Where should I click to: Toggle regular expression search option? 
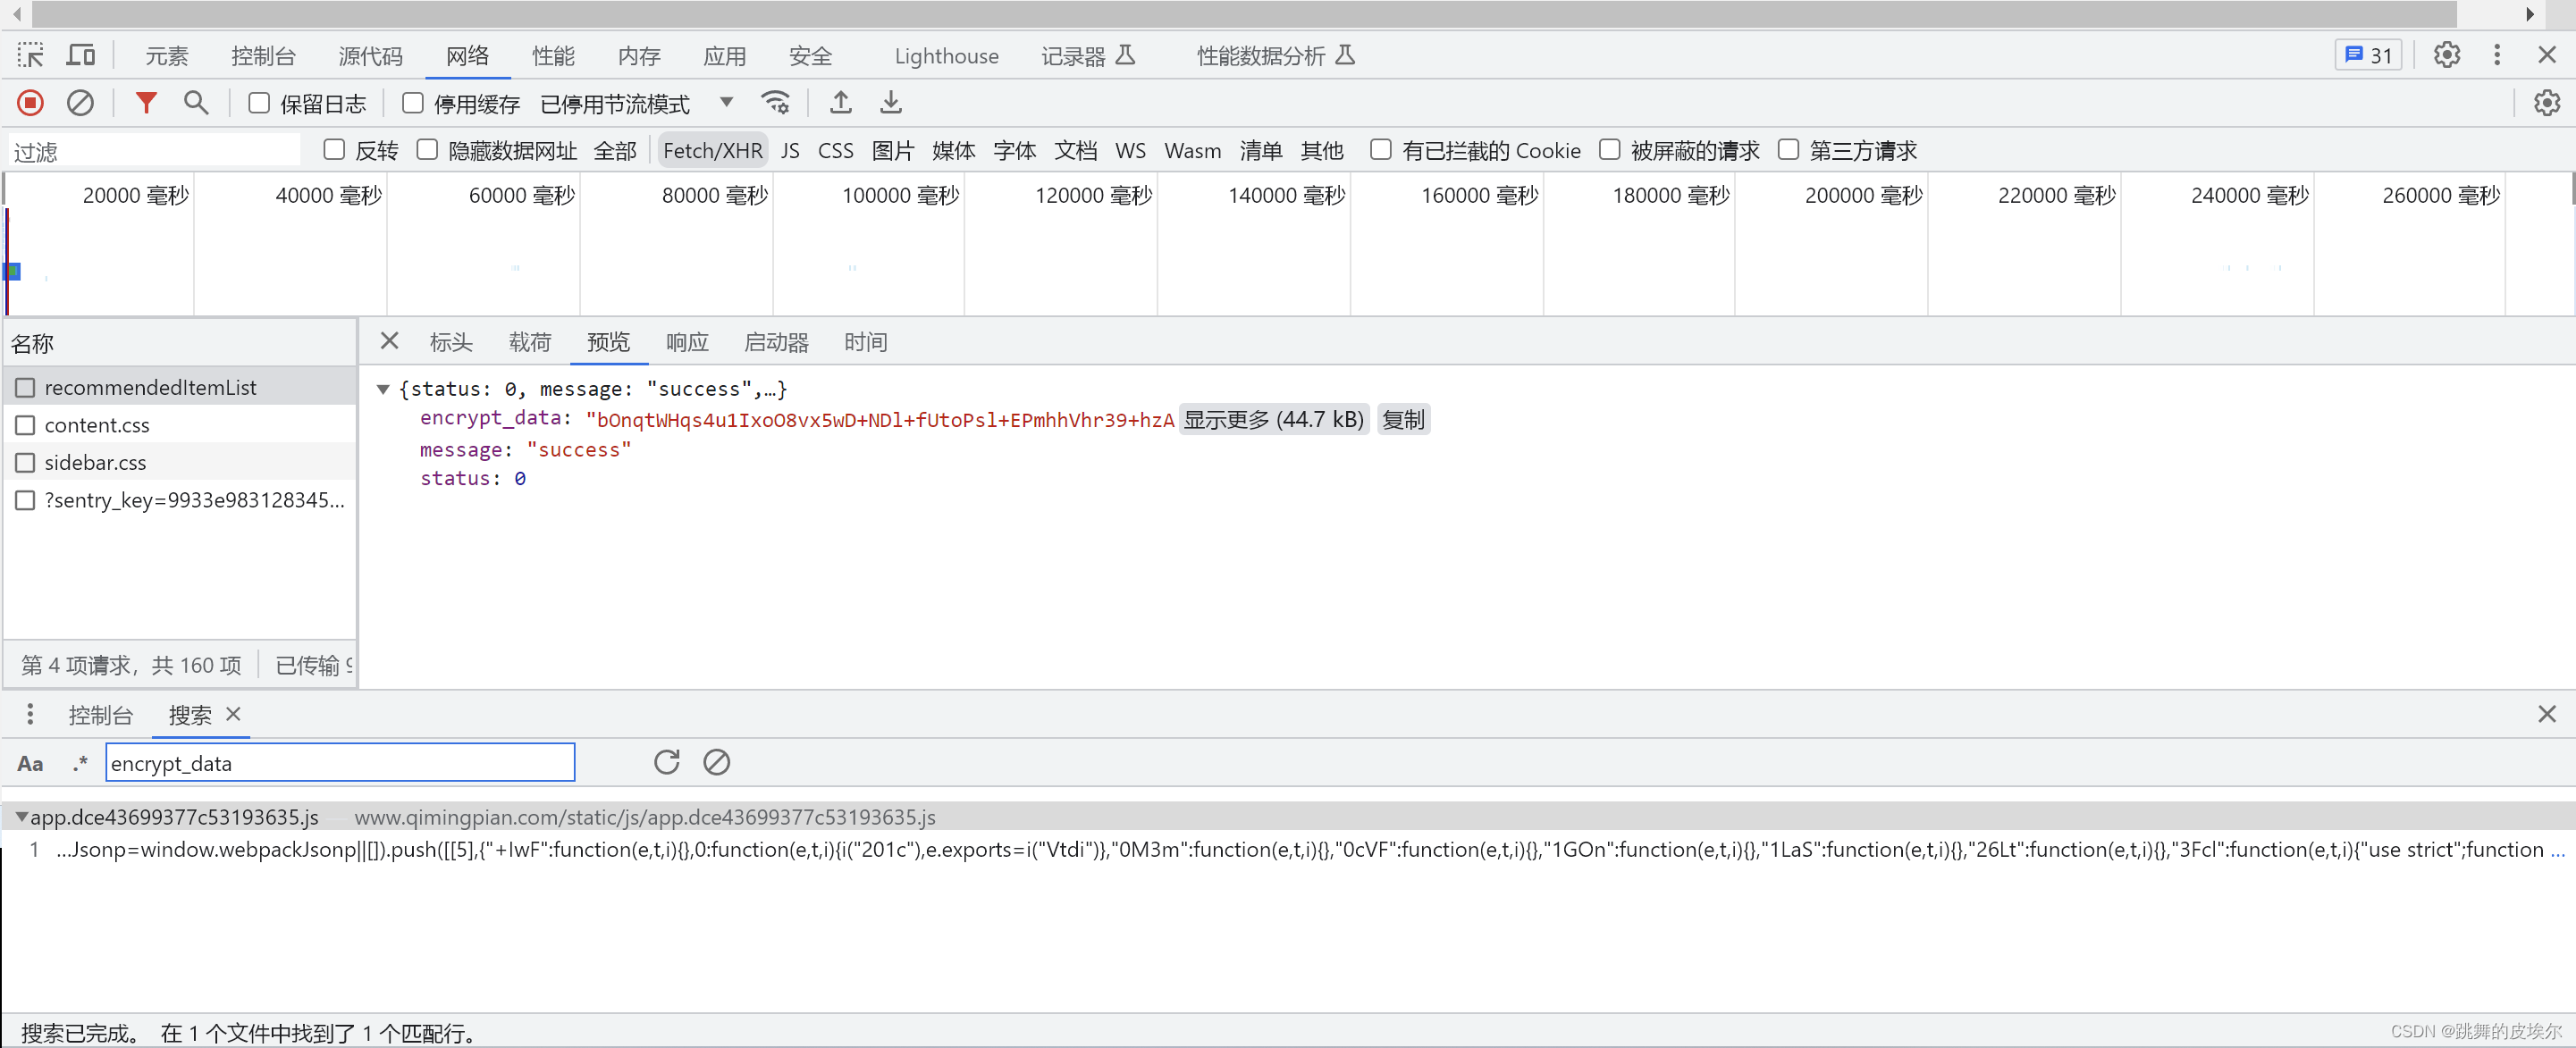tap(80, 764)
